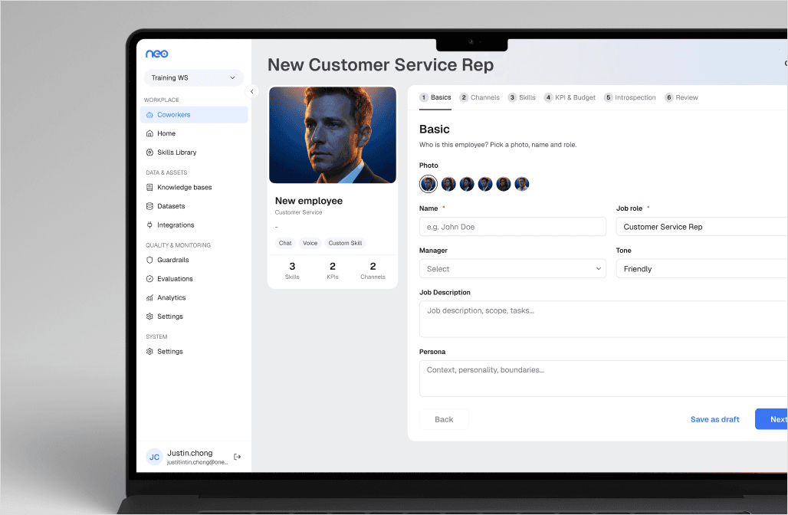The image size is (788, 515).
Task: Click the Coworkers icon in sidebar
Action: 149,114
